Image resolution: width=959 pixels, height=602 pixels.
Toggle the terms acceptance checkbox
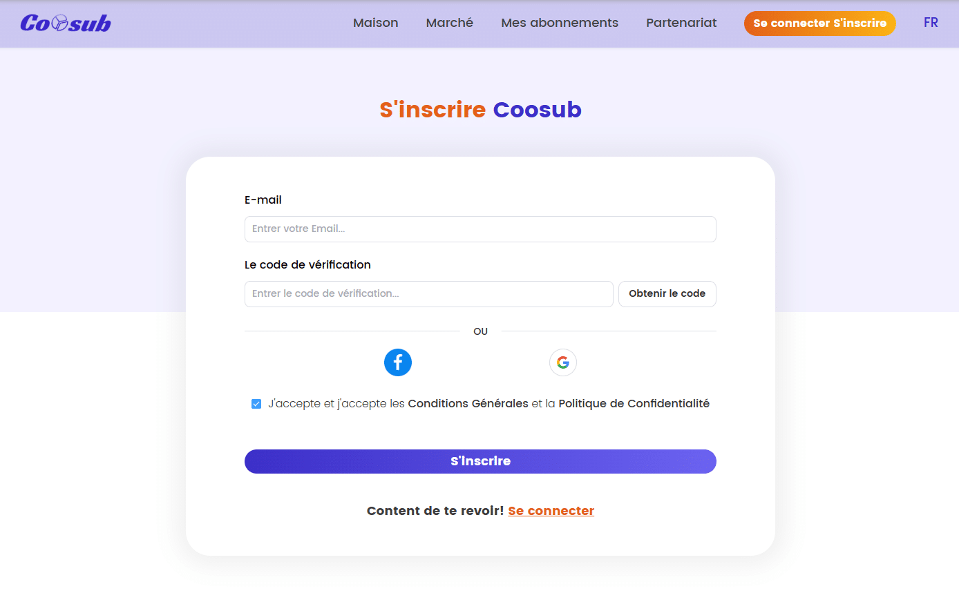pos(256,404)
